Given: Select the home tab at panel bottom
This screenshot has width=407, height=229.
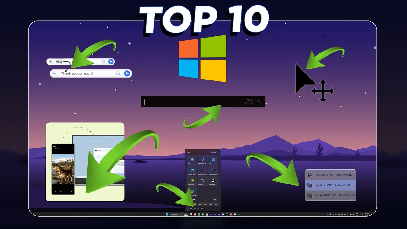Looking at the screenshot, I should 188,209.
